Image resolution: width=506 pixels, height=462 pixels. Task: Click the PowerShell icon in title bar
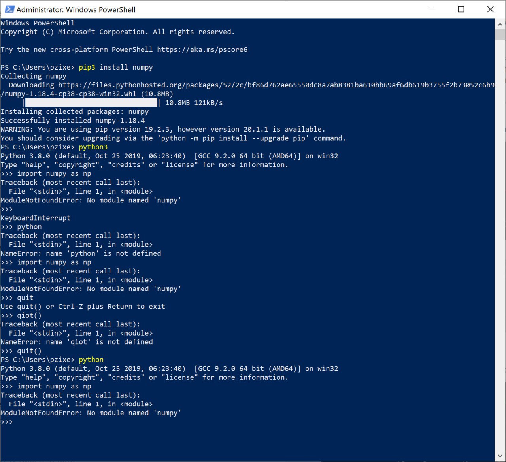[9, 9]
